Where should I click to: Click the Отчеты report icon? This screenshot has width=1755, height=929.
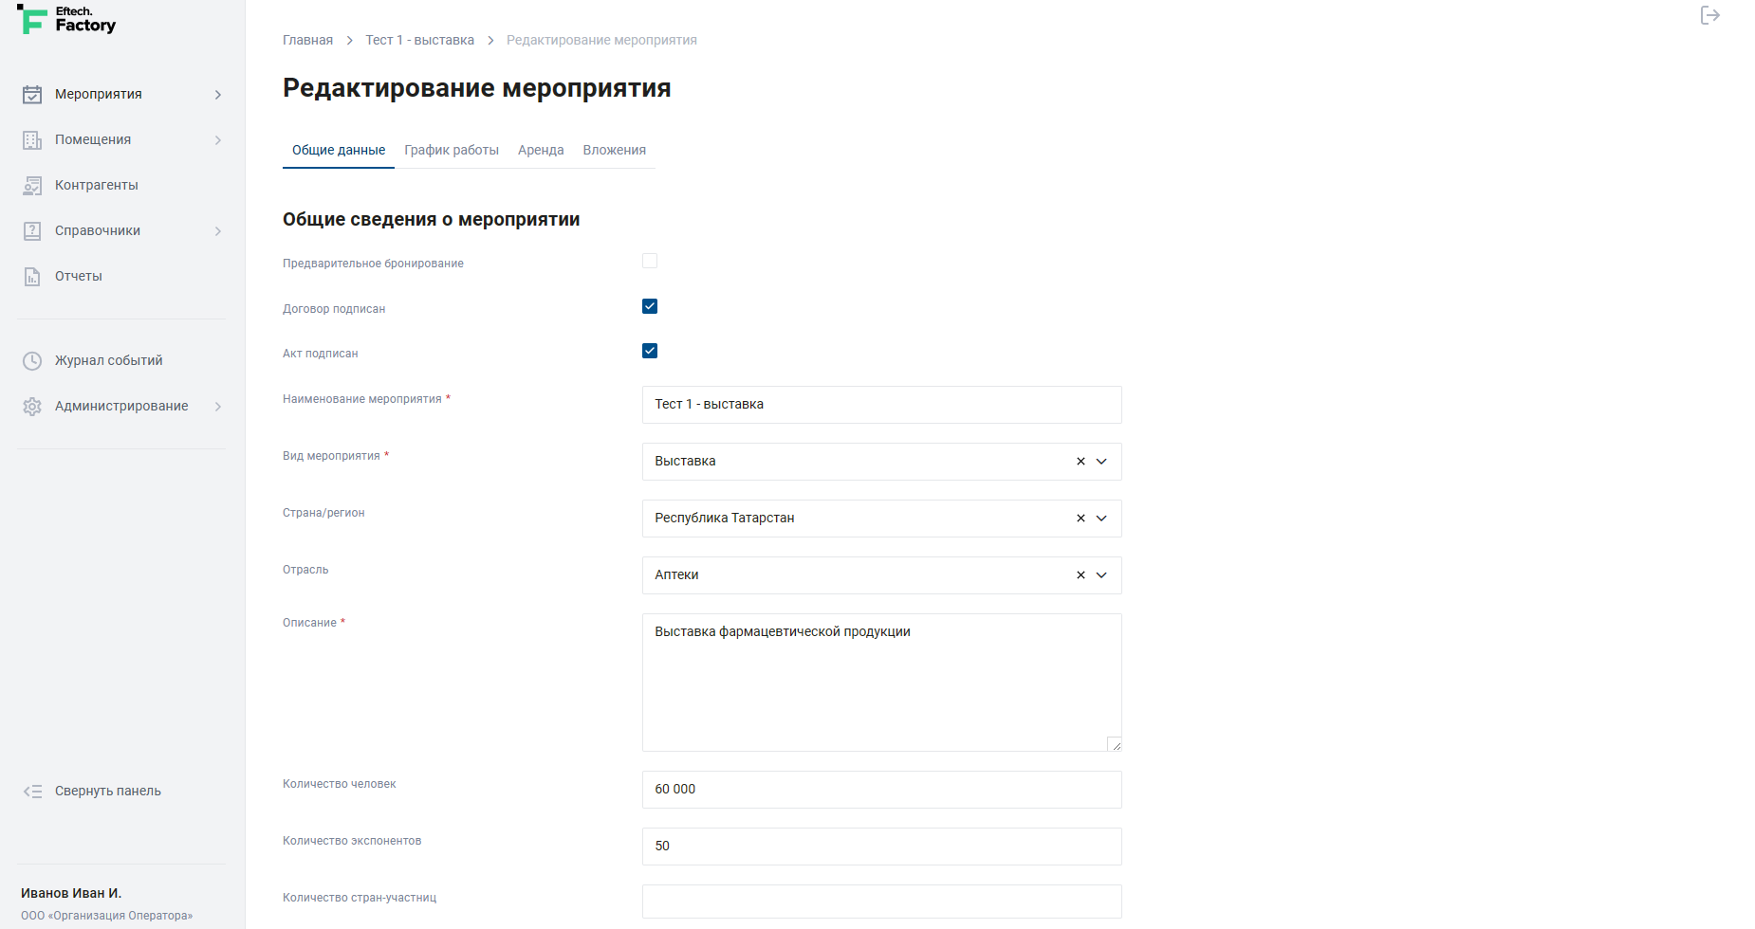click(32, 277)
